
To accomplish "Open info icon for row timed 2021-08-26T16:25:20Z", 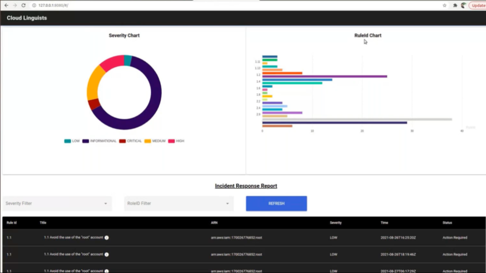I will click(x=107, y=238).
